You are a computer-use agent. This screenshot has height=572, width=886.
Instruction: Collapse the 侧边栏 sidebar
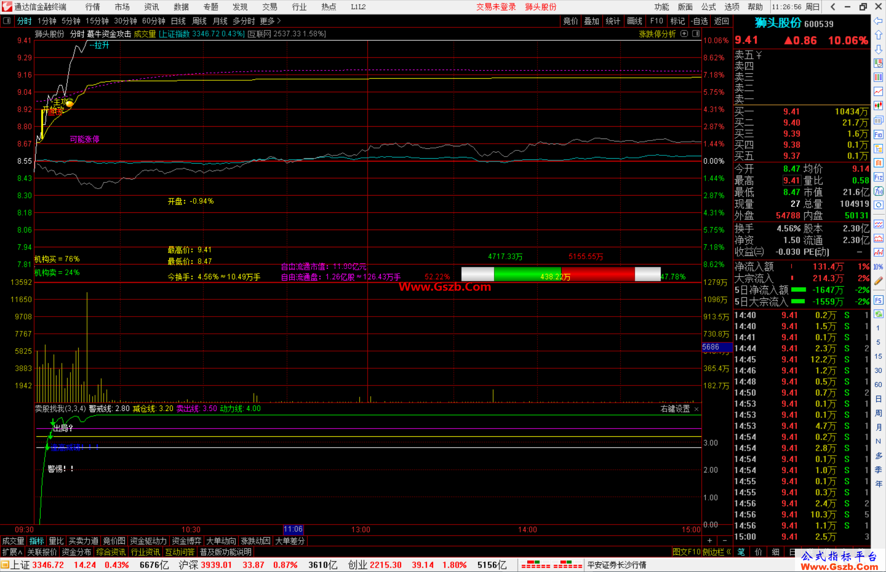point(717,552)
